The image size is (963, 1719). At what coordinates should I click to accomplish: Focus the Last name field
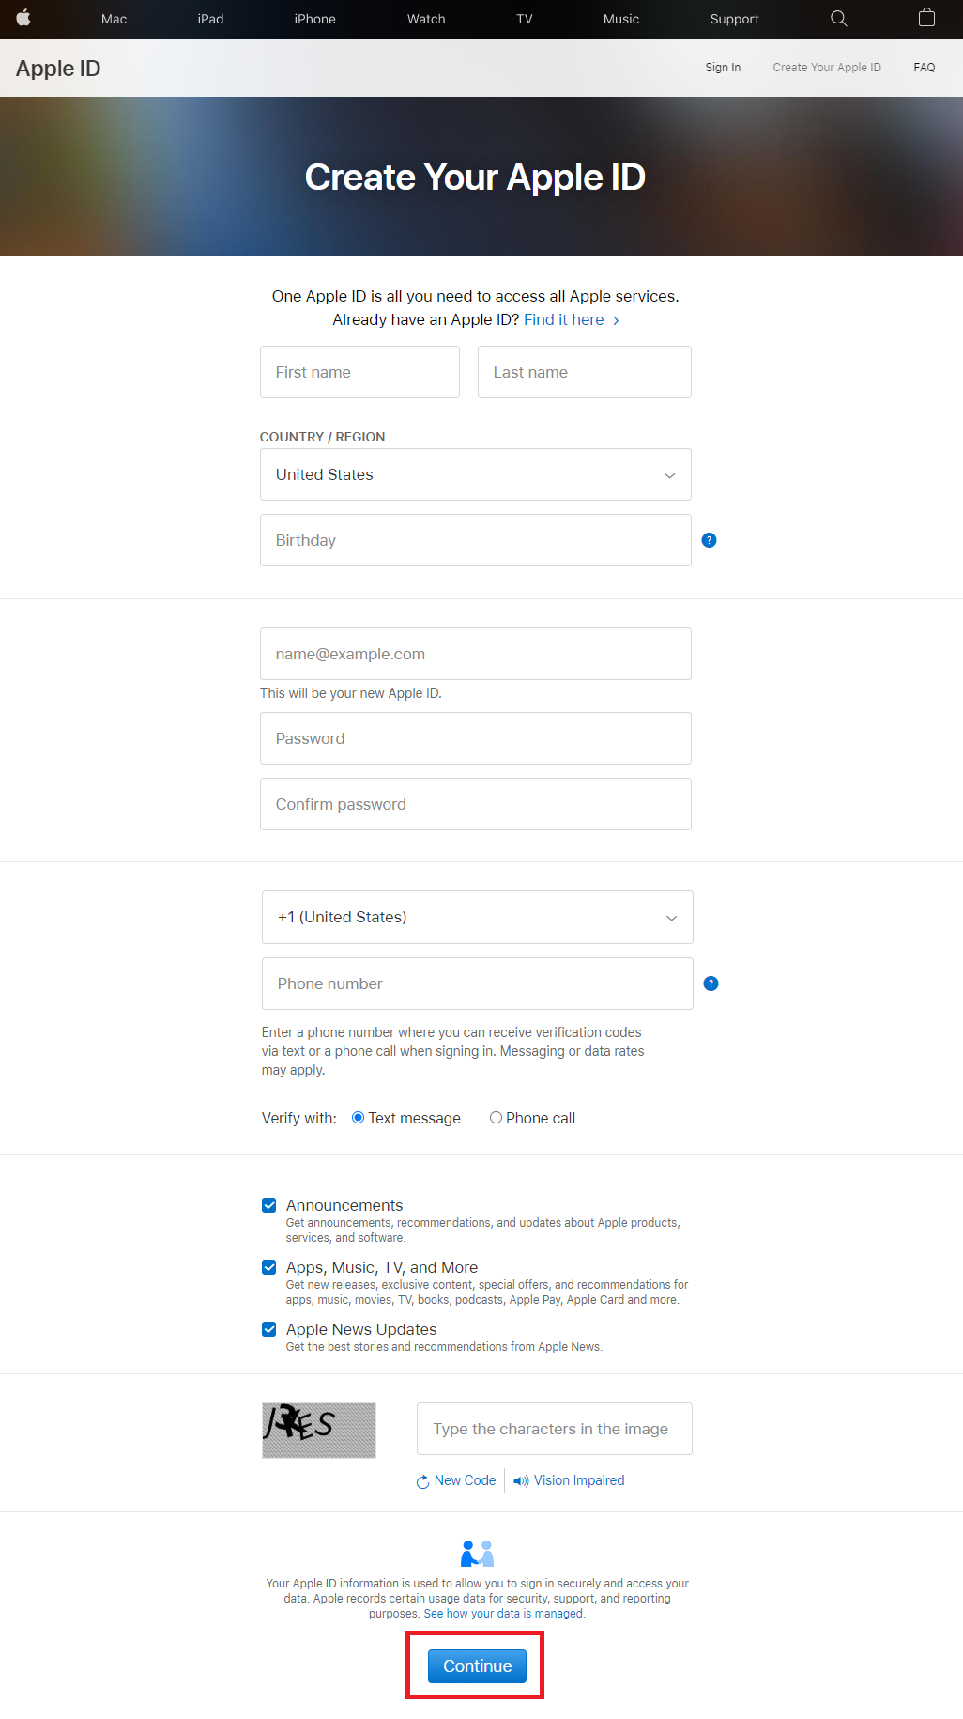pos(585,372)
